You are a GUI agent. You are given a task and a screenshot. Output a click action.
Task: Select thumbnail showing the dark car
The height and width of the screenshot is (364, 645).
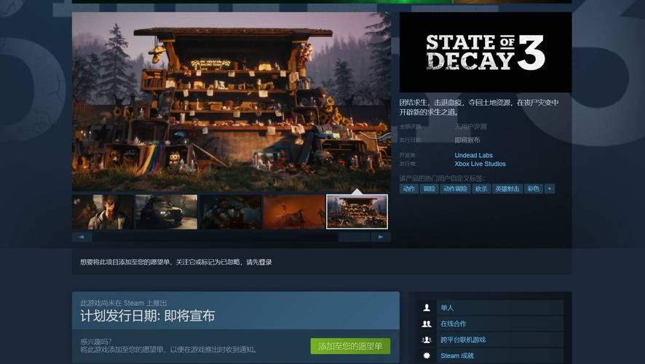click(x=166, y=212)
